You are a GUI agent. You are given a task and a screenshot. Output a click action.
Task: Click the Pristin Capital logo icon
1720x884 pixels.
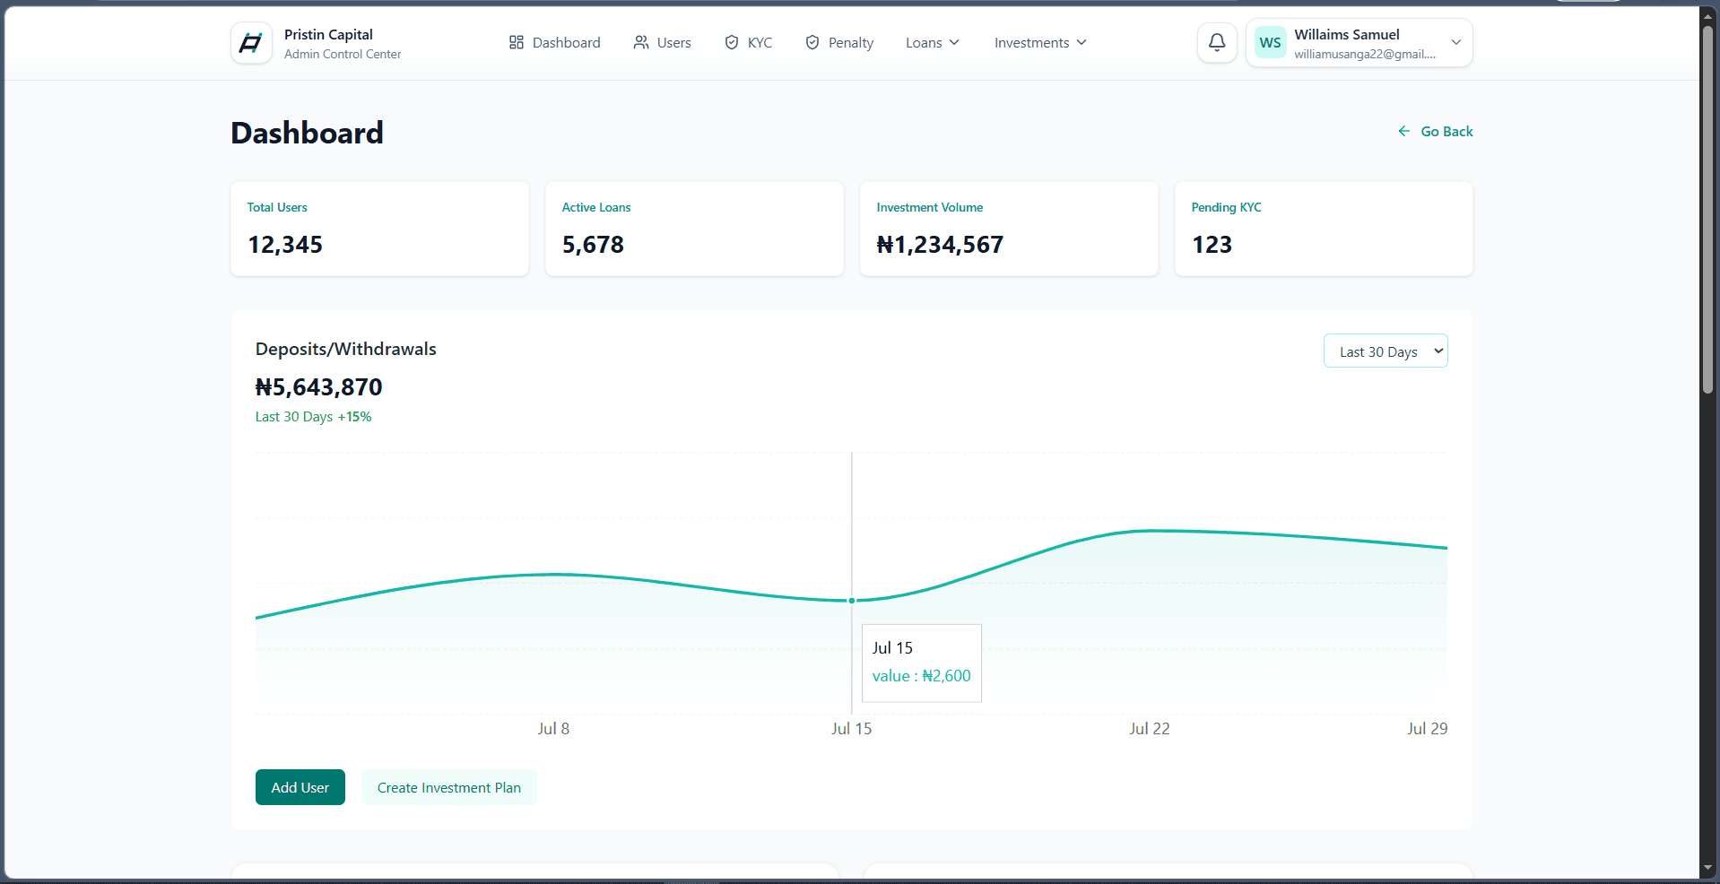(251, 43)
